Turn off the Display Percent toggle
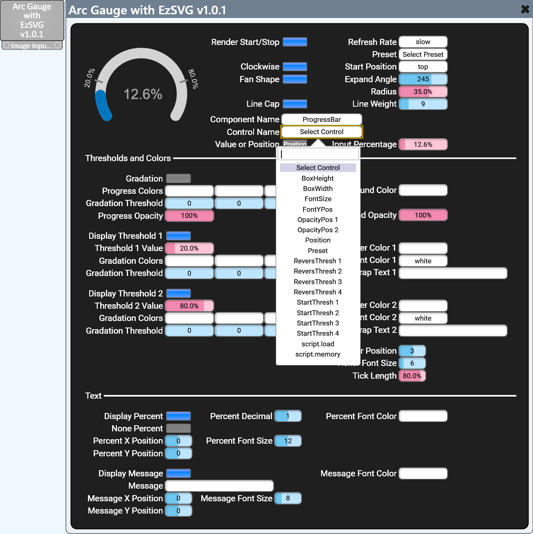 (x=178, y=416)
